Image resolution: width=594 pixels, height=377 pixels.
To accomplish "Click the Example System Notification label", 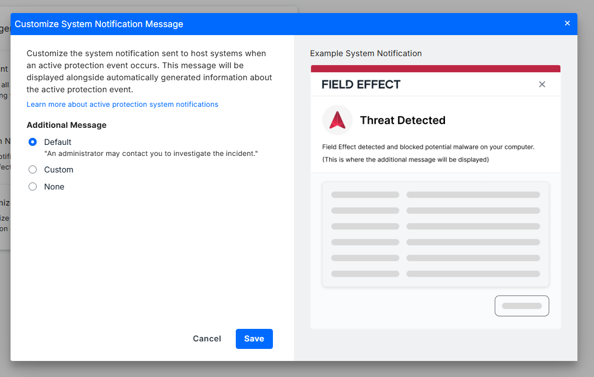I will pos(366,53).
